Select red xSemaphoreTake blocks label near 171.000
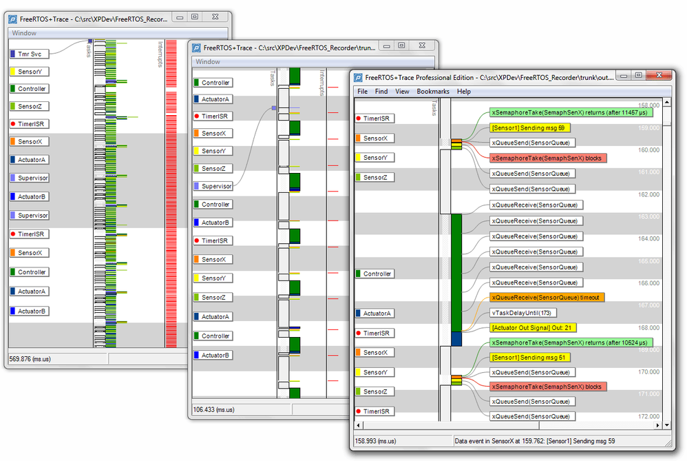 (548, 387)
